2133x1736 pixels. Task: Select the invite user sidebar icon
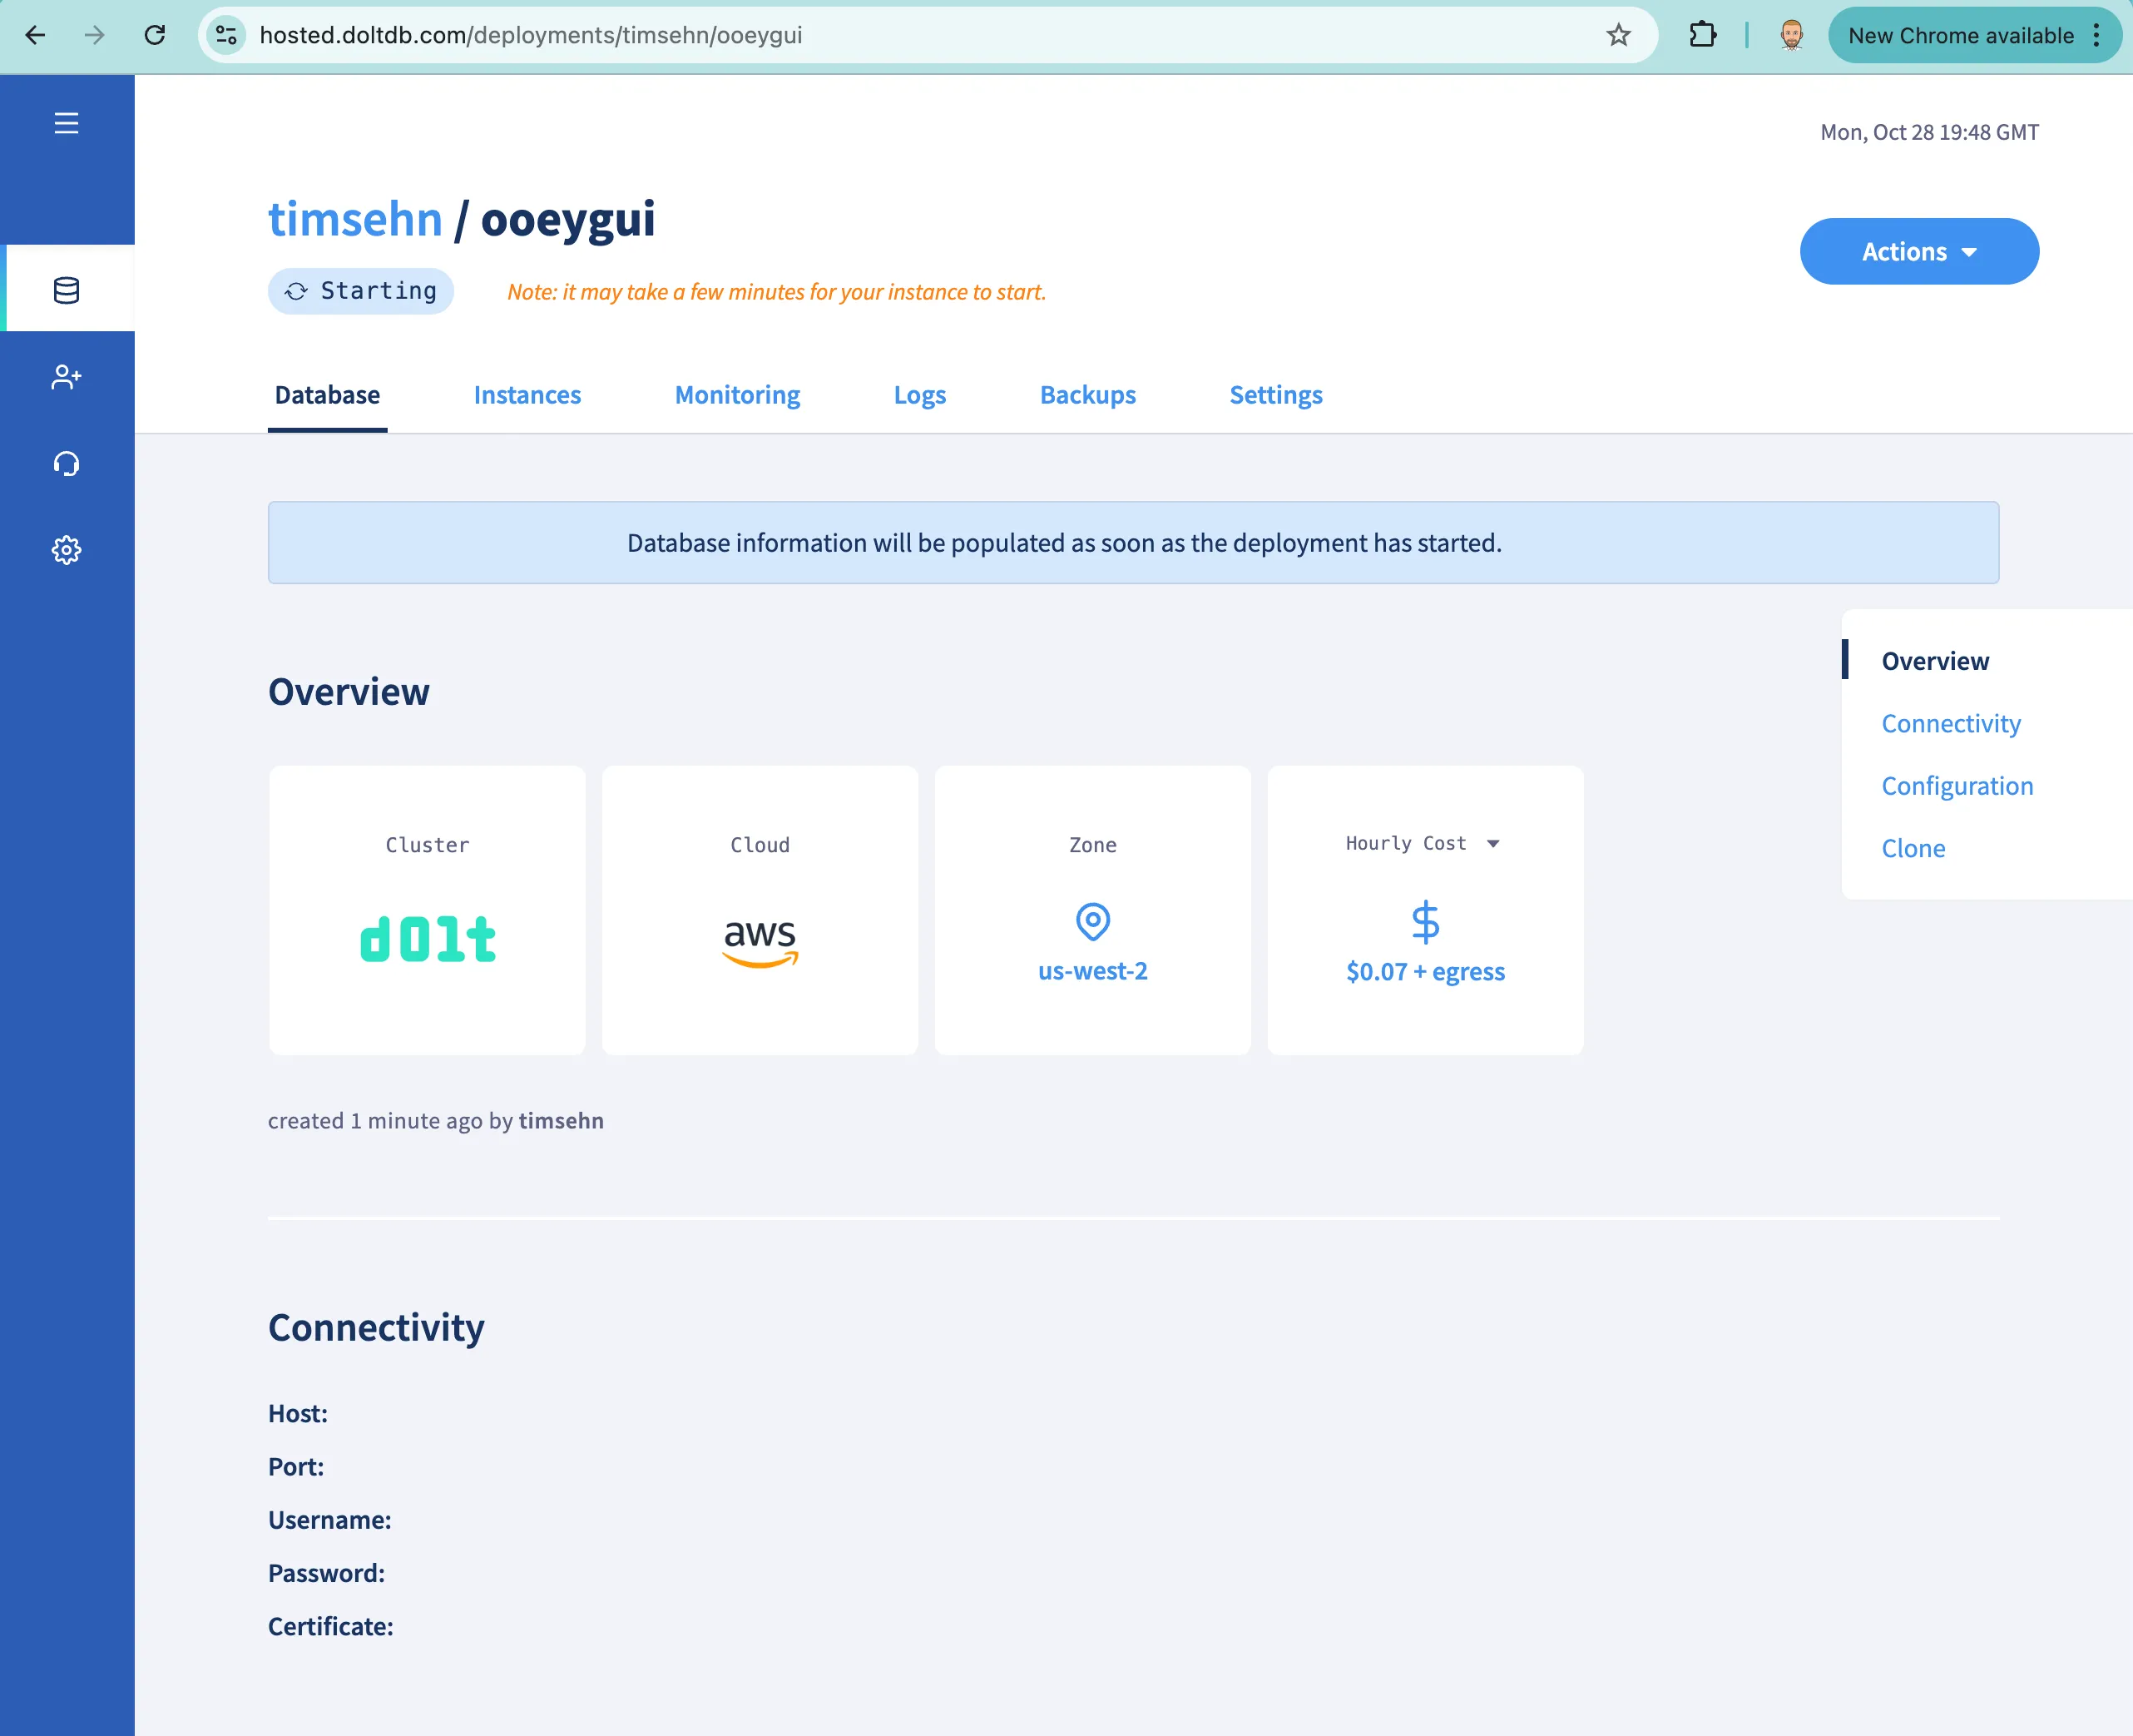click(x=66, y=377)
